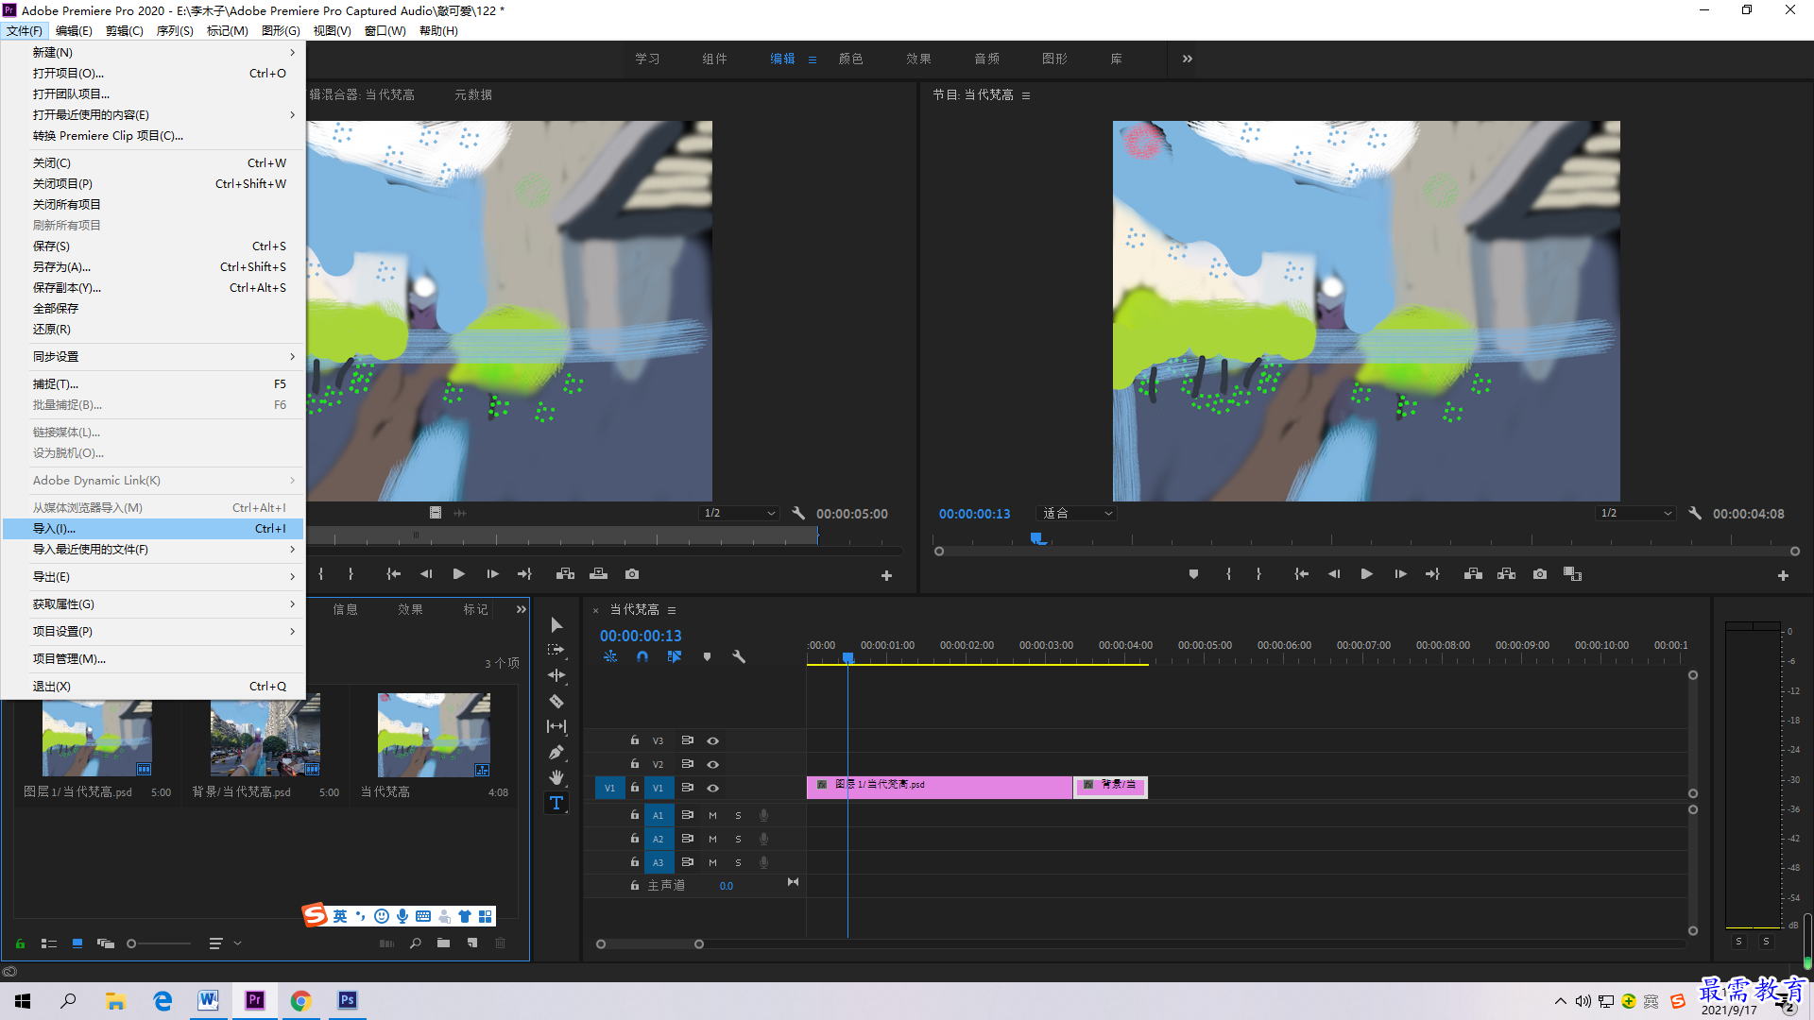Toggle linked selection in timeline
The image size is (1814, 1020).
click(675, 656)
